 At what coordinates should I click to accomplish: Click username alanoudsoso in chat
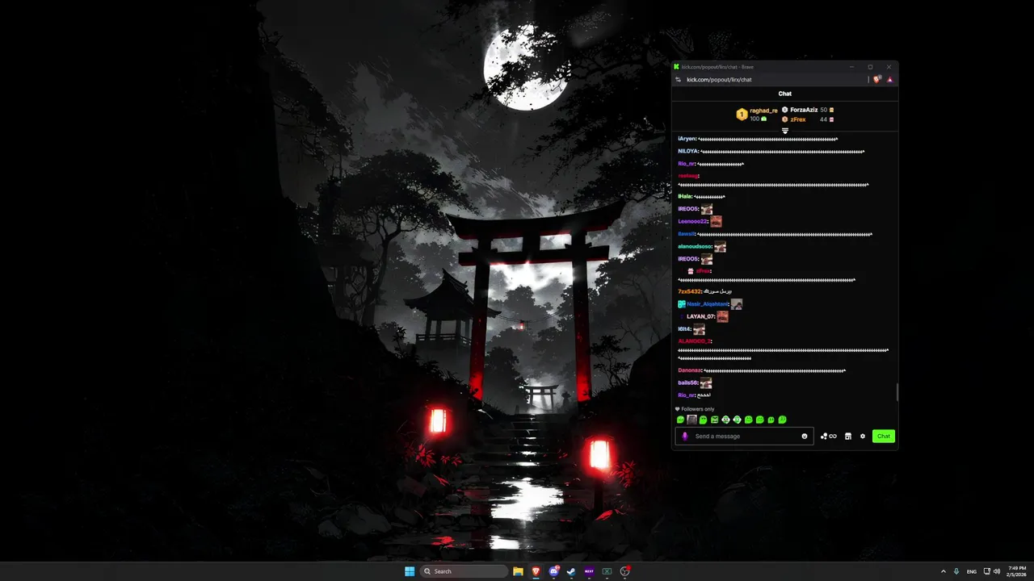coord(695,246)
